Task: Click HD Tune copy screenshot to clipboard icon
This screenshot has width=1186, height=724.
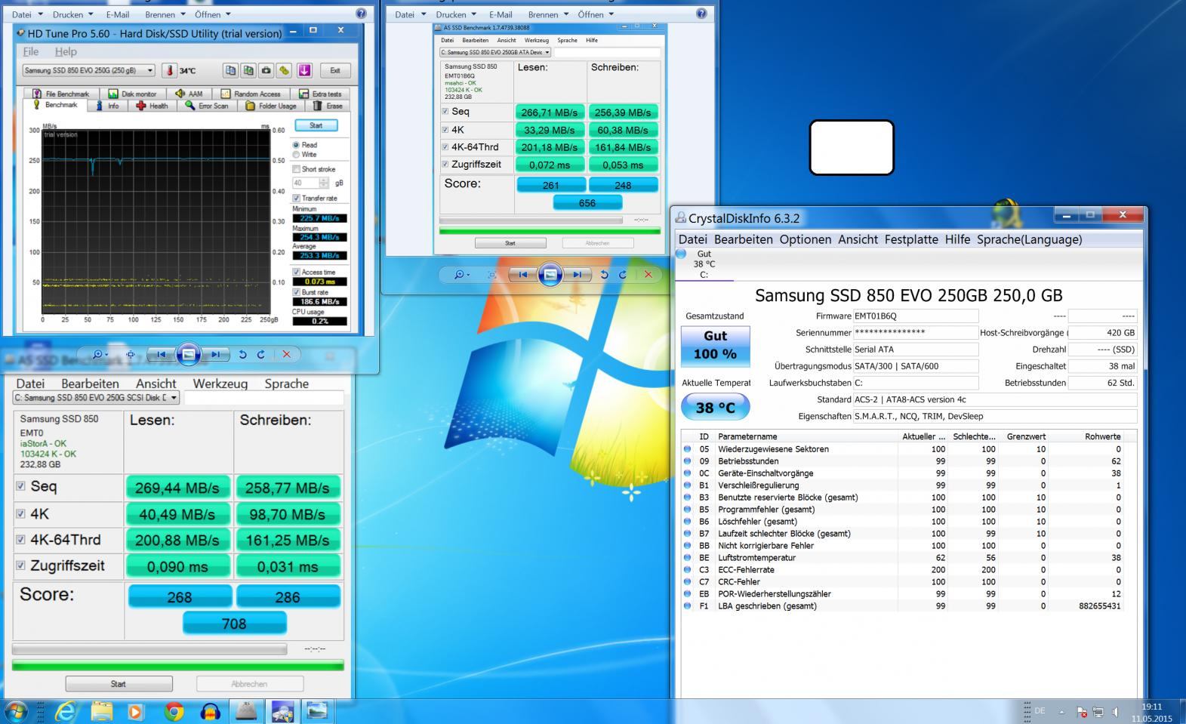Action: point(248,70)
